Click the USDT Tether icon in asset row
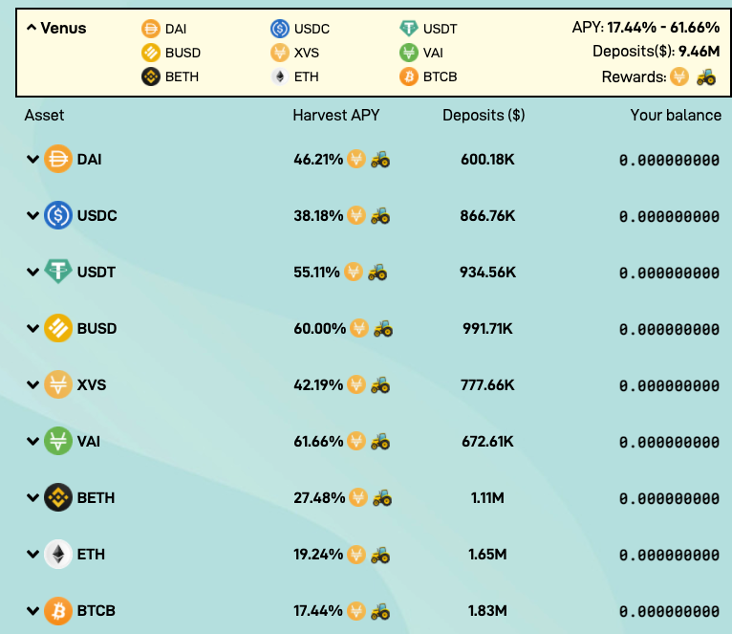732x634 pixels. (x=58, y=272)
